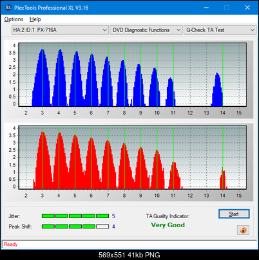Open the Help menu

(x=35, y=19)
